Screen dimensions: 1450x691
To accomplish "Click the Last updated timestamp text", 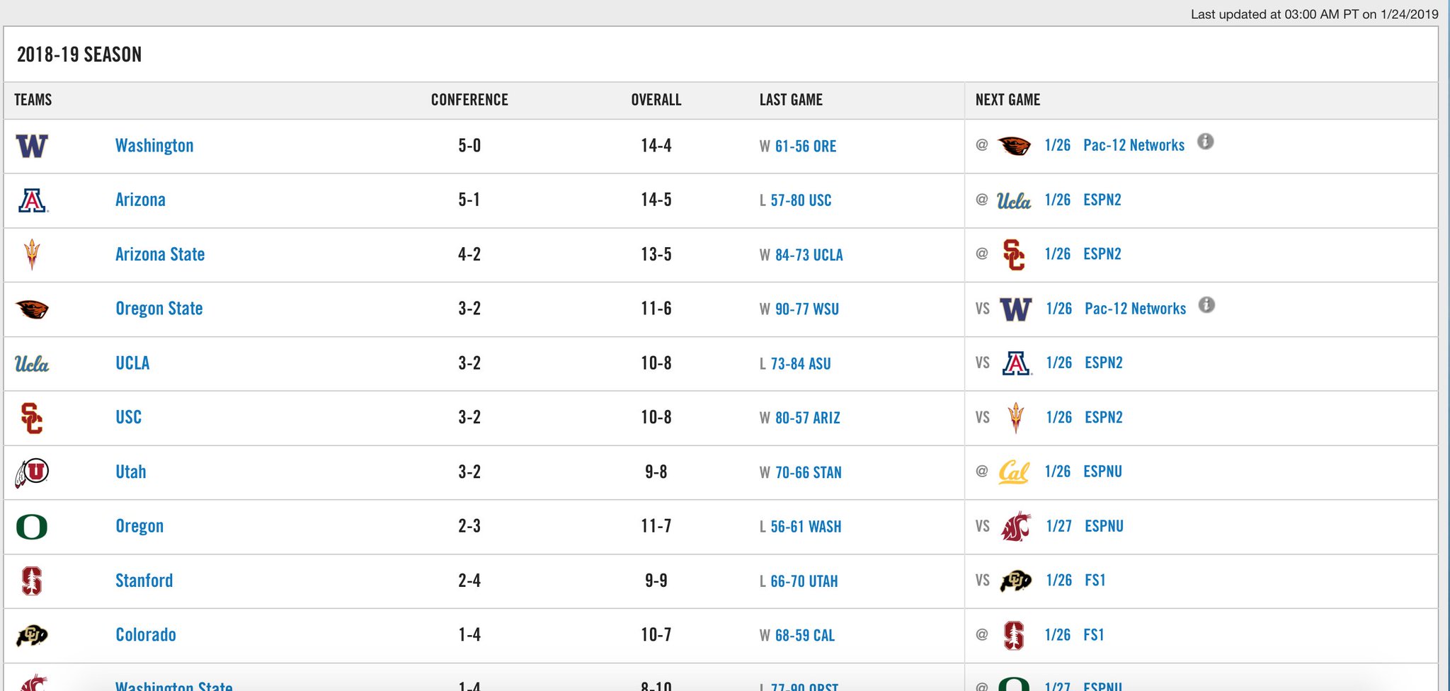I will pos(1315,14).
